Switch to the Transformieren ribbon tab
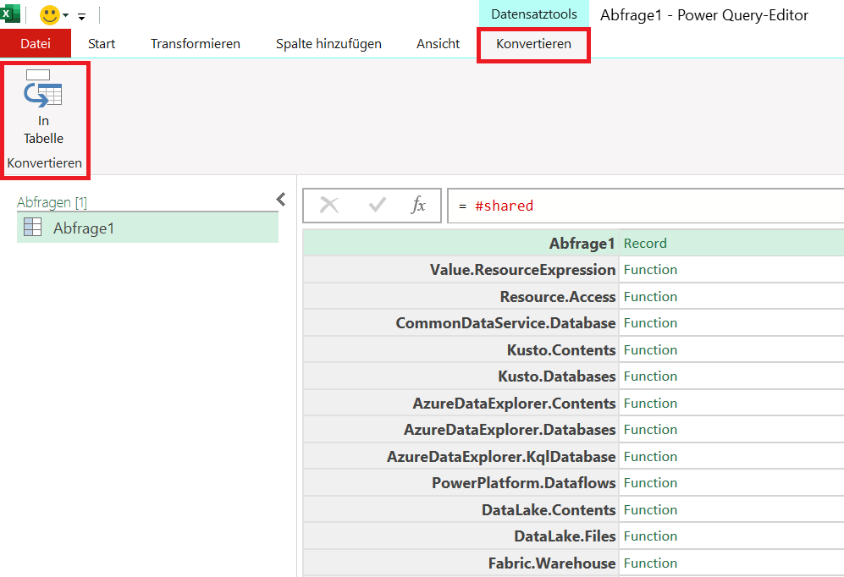Image resolution: width=844 pixels, height=577 pixels. pyautogui.click(x=196, y=43)
